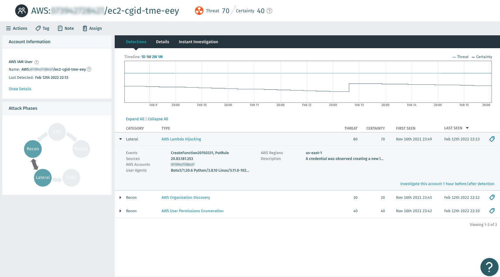Click help icon next to account name
Screen dimensions: 500x277
(89, 69)
